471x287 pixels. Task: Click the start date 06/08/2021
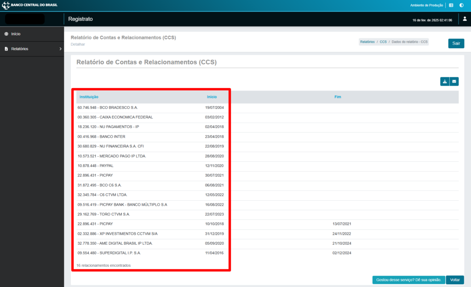(x=214, y=185)
